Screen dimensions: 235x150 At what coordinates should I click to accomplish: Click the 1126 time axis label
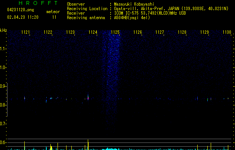click(137, 32)
